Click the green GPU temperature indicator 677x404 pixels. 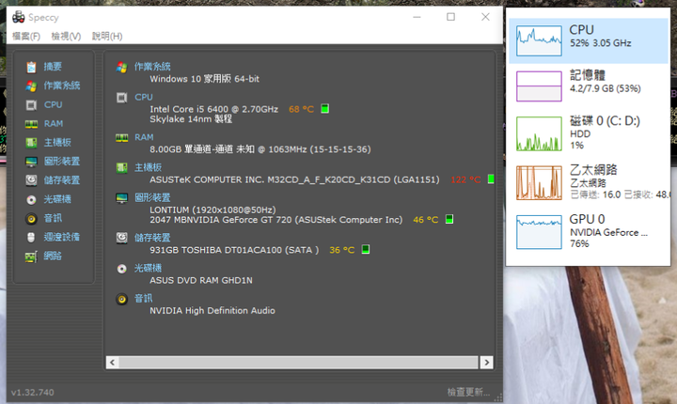[449, 219]
